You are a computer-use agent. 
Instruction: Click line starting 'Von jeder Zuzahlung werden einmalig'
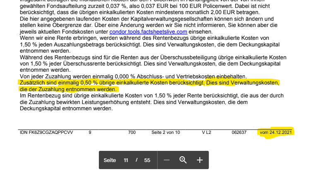(133, 76)
